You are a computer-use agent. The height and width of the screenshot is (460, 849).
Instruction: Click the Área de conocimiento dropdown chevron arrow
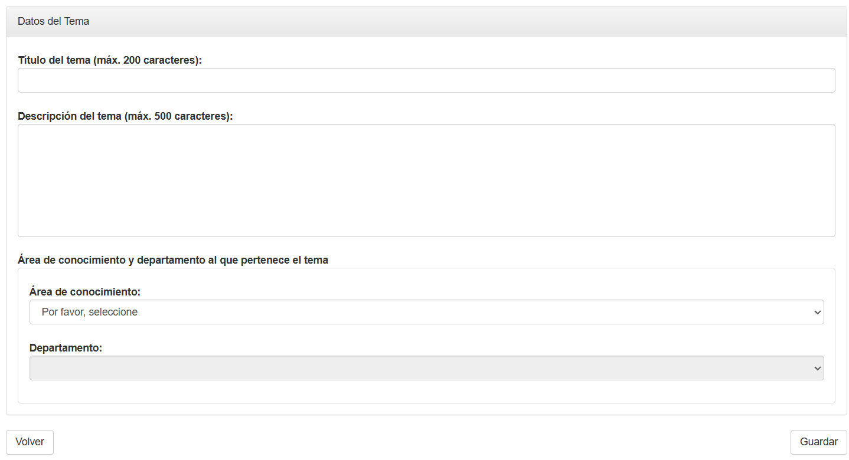817,312
